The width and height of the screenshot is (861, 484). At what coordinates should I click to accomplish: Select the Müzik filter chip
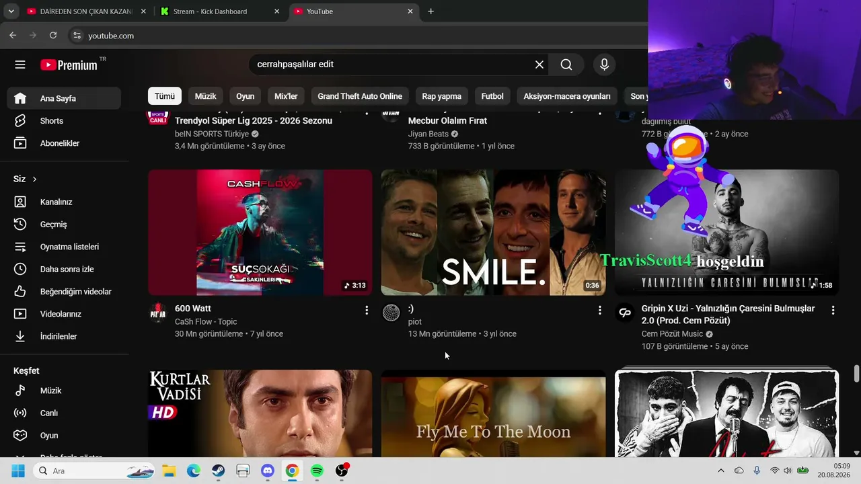click(205, 96)
